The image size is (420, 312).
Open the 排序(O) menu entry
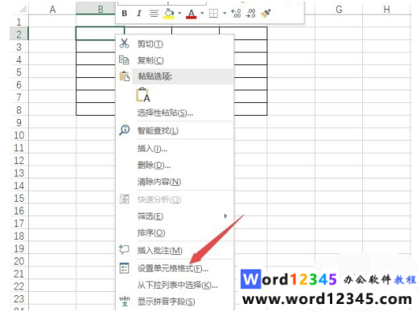(x=151, y=232)
